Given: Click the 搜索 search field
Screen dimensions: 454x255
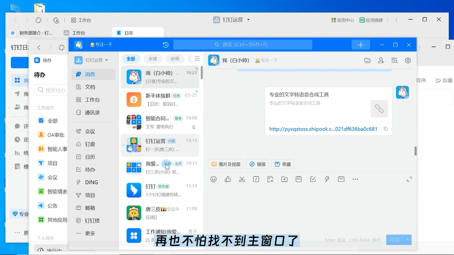Looking at the screenshot, I should (243, 45).
